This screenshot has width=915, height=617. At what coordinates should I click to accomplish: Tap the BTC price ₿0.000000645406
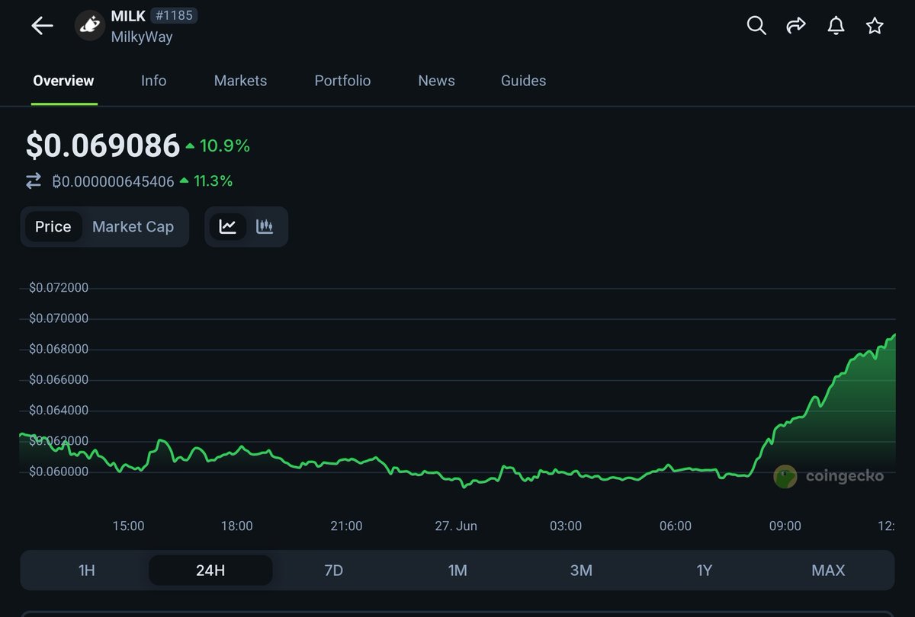pos(113,181)
